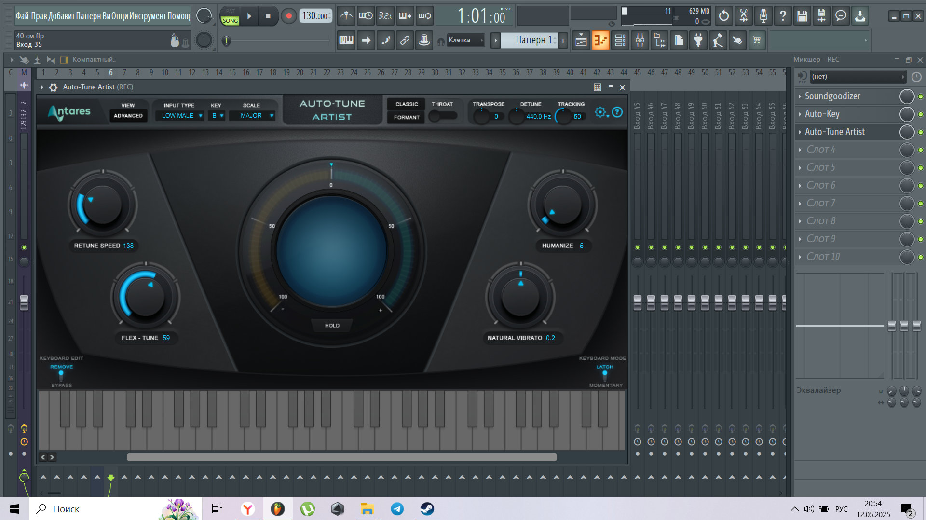Image resolution: width=926 pixels, height=520 pixels.
Task: Click the microphone one-click recording icon
Action: pyautogui.click(x=763, y=16)
